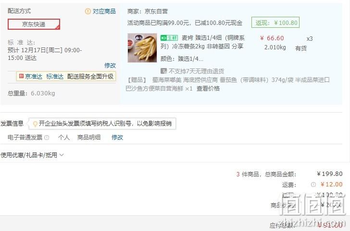
Task: Click 修改 to edit invoice information
Action: (117, 138)
